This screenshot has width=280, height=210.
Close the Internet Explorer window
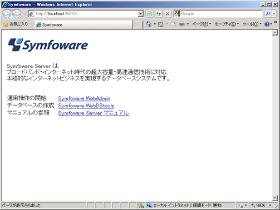pos(275,4)
